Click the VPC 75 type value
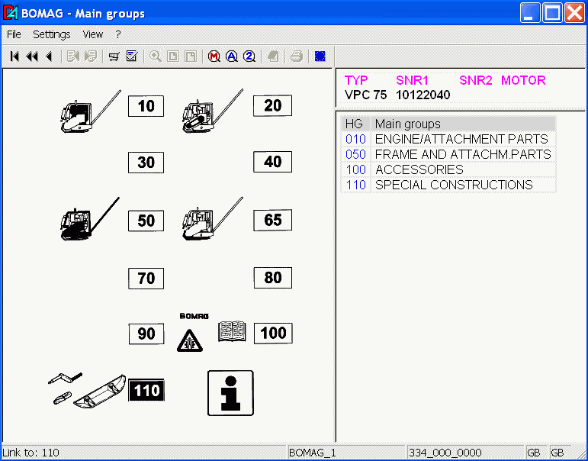The width and height of the screenshot is (588, 461). point(365,95)
